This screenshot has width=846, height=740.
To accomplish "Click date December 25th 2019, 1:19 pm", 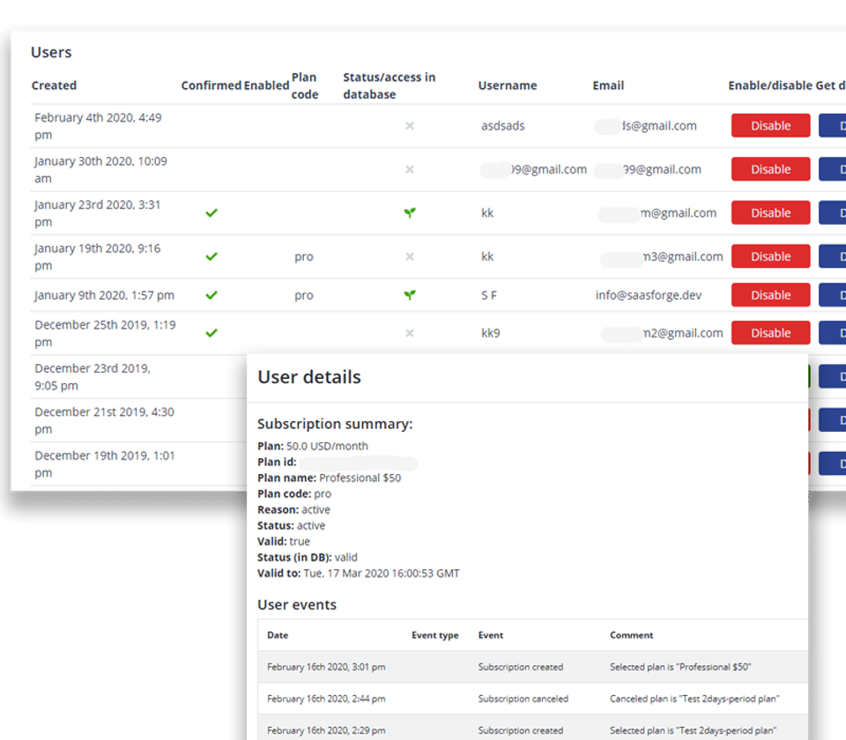I will 105,333.
